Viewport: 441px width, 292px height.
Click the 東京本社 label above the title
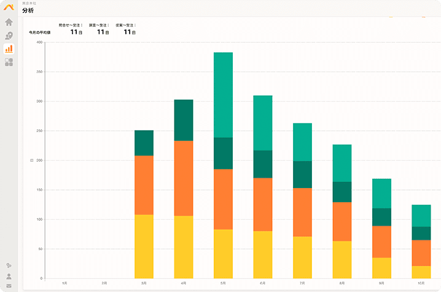(x=29, y=3)
